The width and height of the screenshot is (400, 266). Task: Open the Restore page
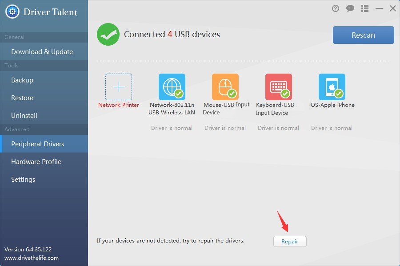44,98
